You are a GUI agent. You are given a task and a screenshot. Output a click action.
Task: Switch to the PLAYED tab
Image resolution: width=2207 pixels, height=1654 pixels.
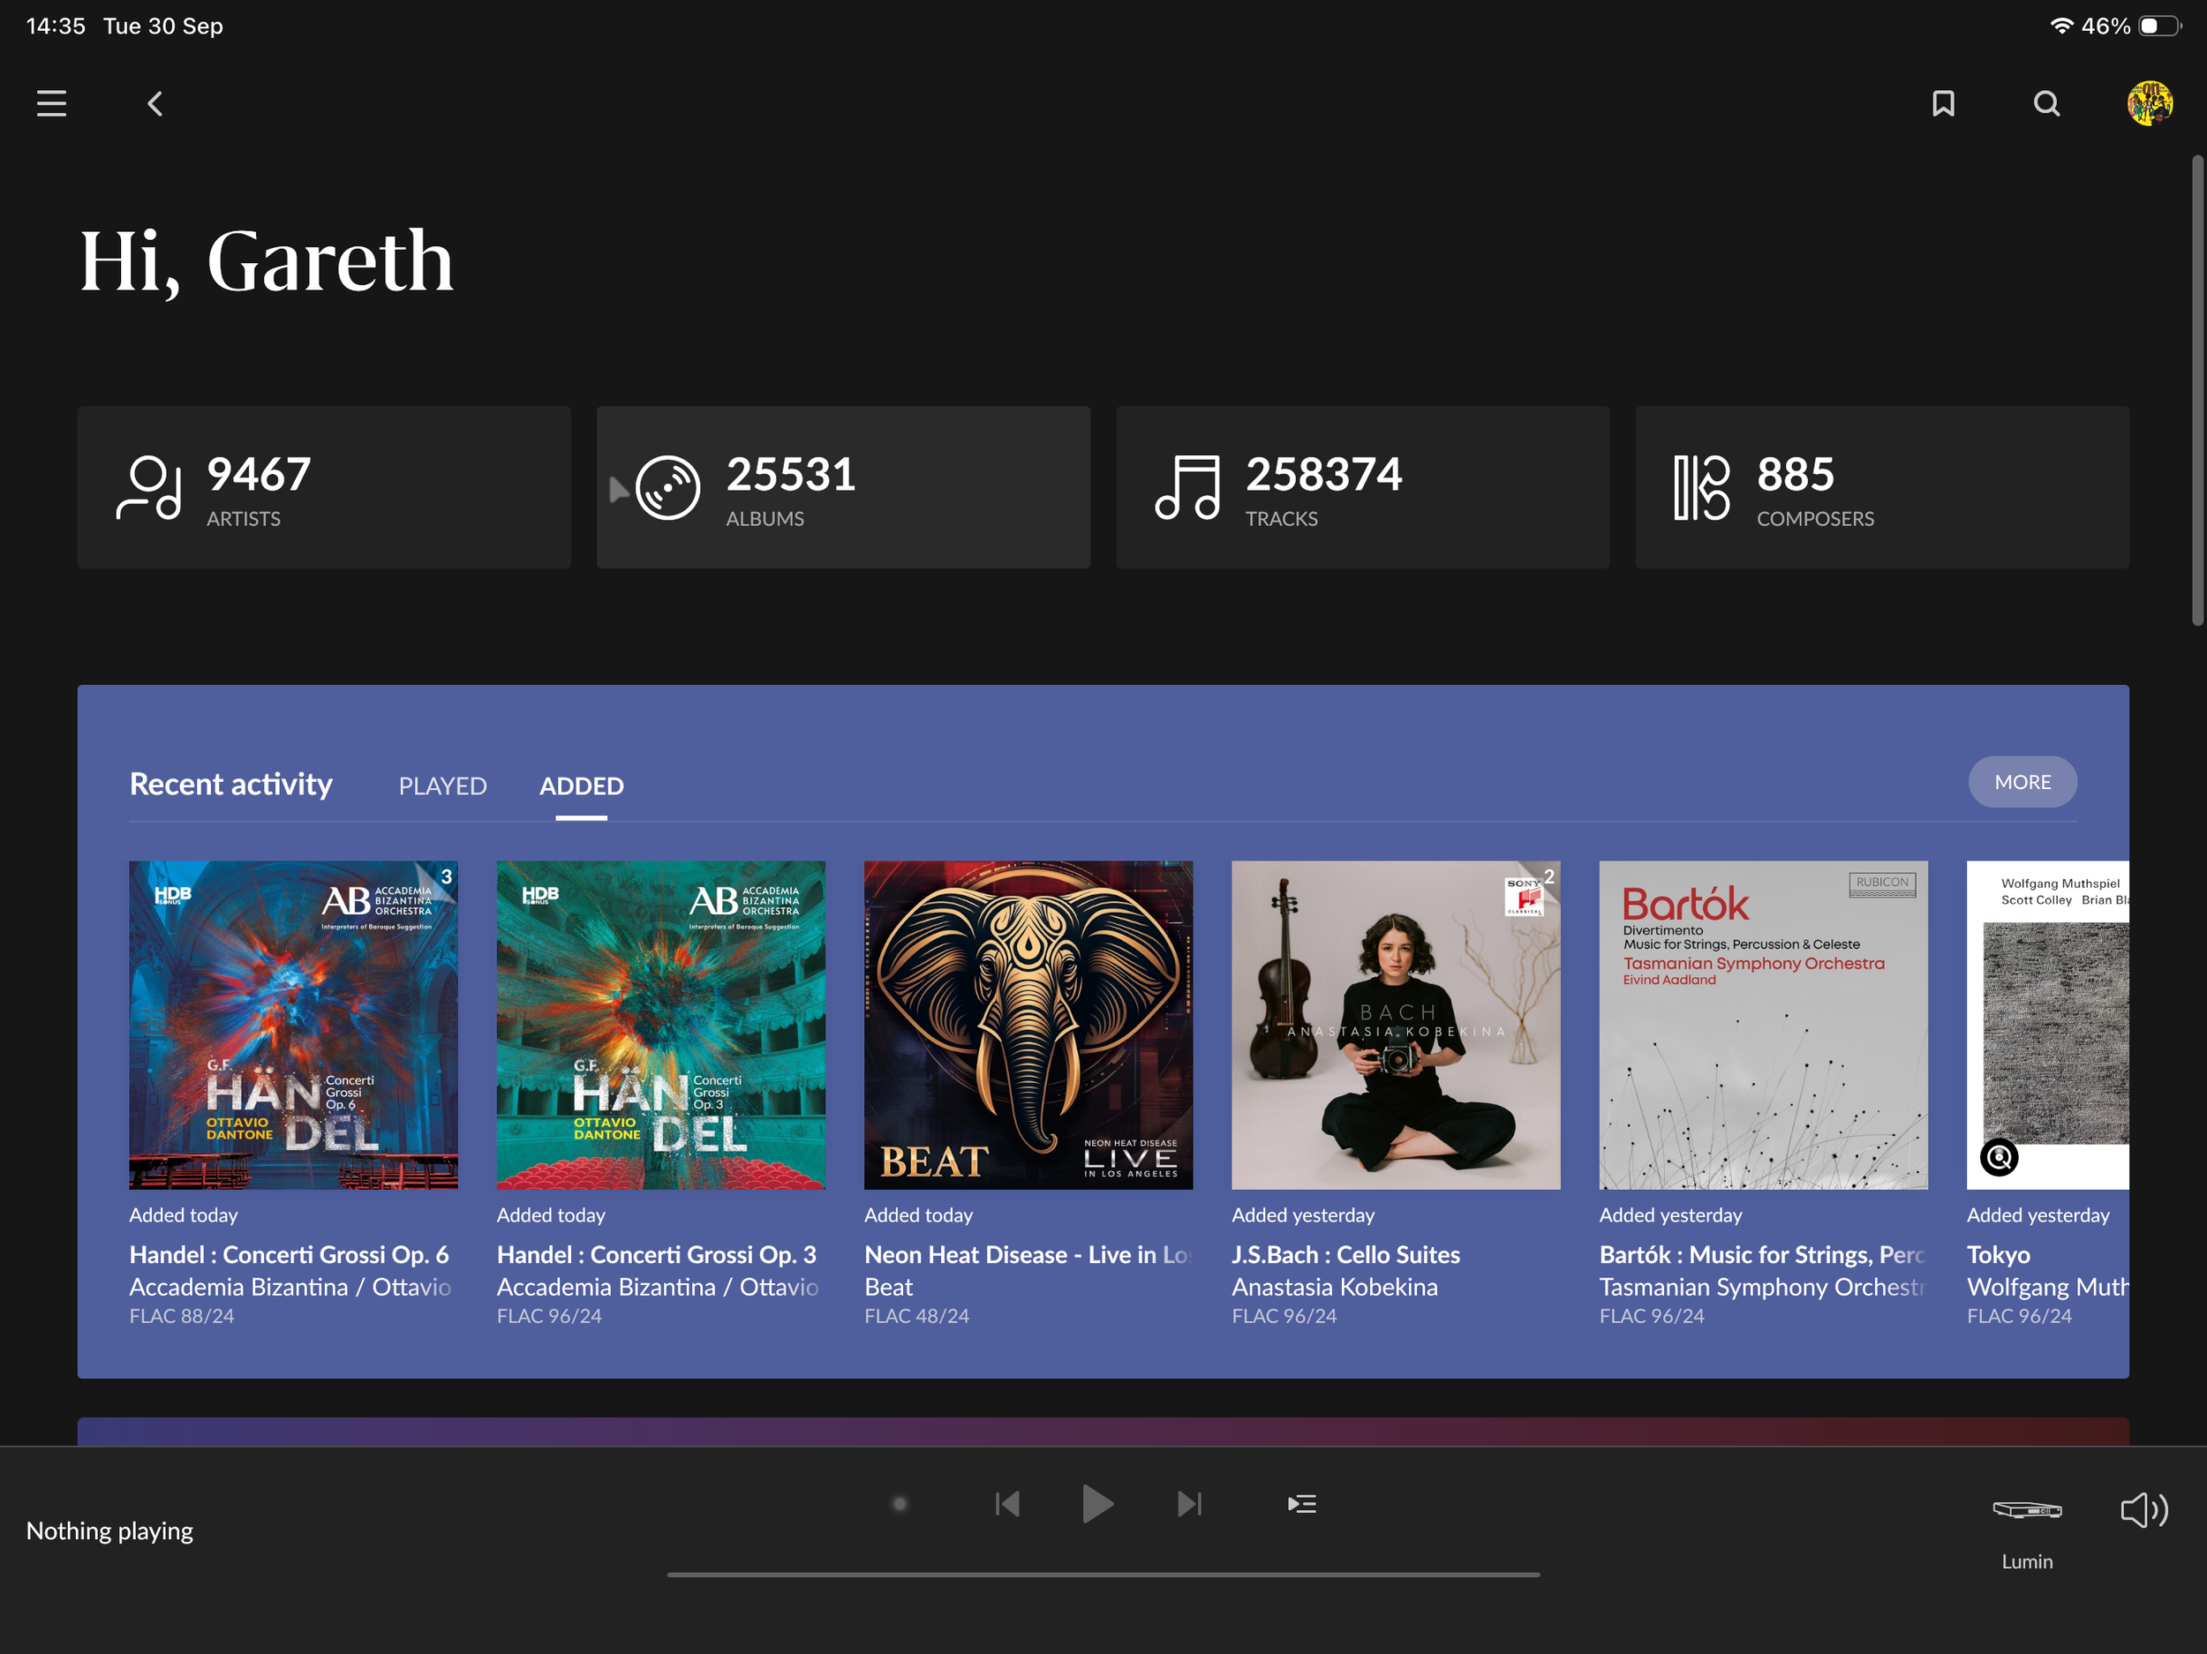pos(442,786)
